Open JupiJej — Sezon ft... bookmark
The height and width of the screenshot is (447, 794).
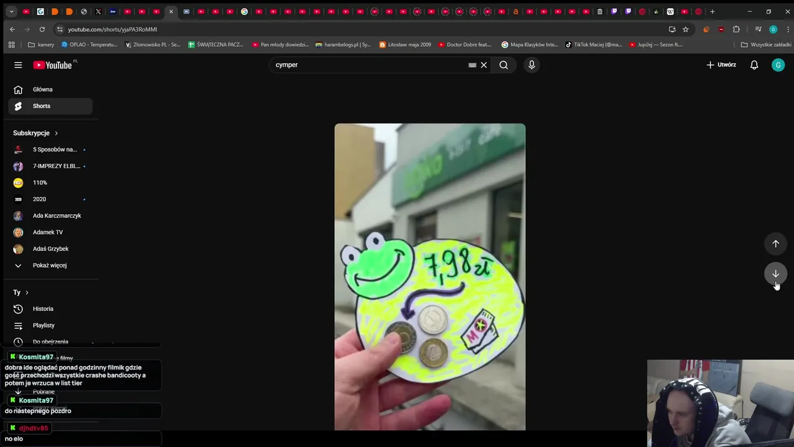click(x=656, y=45)
